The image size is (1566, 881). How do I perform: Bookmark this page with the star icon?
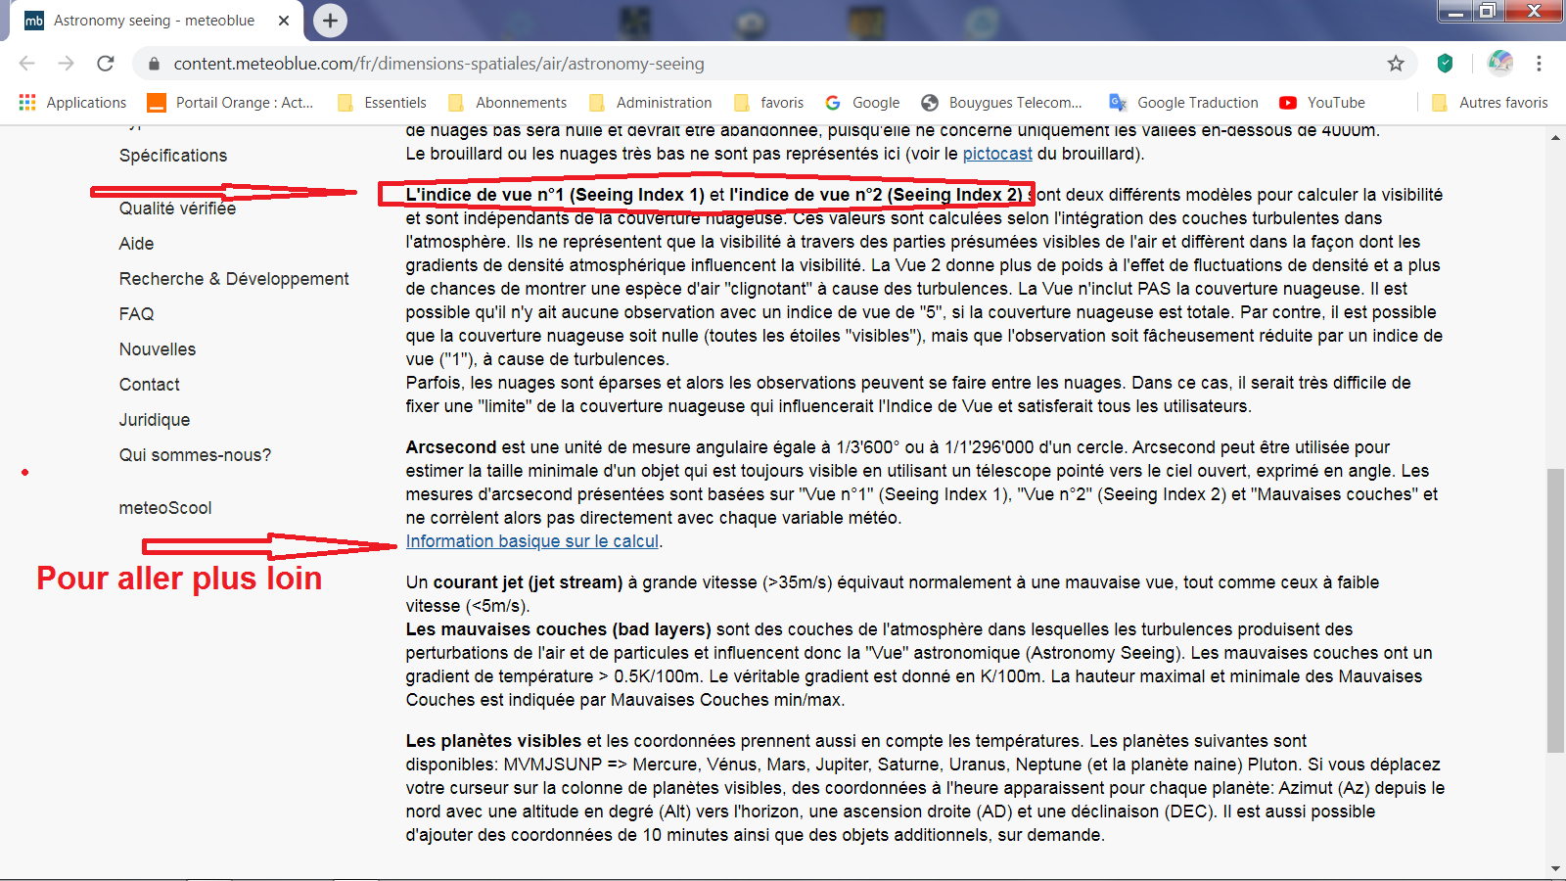pyautogui.click(x=1396, y=64)
